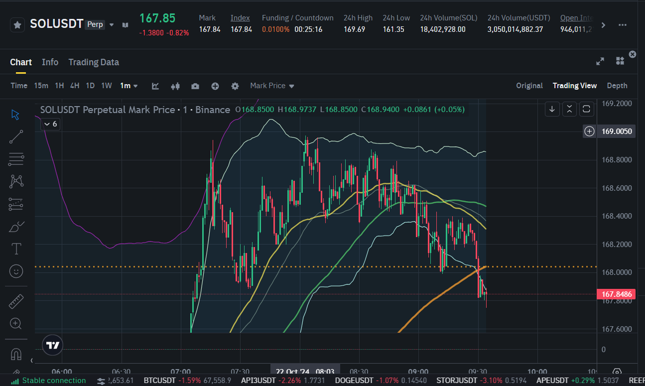
Task: Click the zoom in magnifier tool
Action: click(x=16, y=324)
